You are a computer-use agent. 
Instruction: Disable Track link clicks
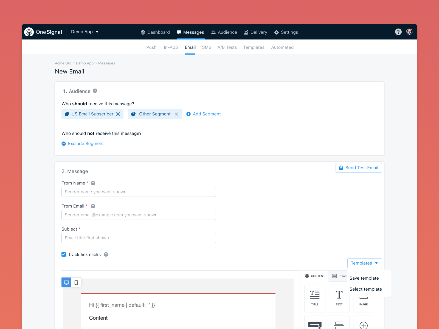point(63,254)
